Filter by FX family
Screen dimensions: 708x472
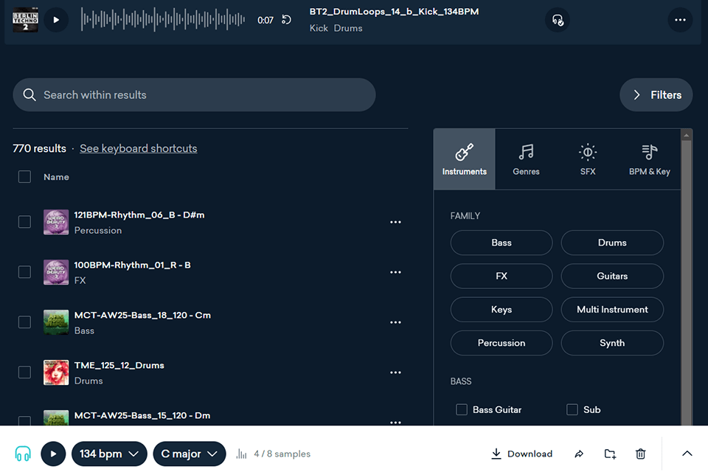[x=502, y=276]
